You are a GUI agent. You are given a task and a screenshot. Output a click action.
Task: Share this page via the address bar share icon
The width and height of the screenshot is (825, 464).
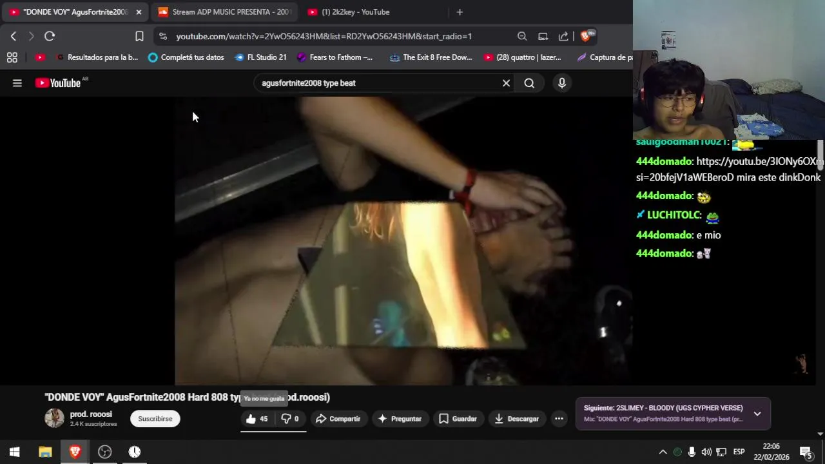coord(564,36)
